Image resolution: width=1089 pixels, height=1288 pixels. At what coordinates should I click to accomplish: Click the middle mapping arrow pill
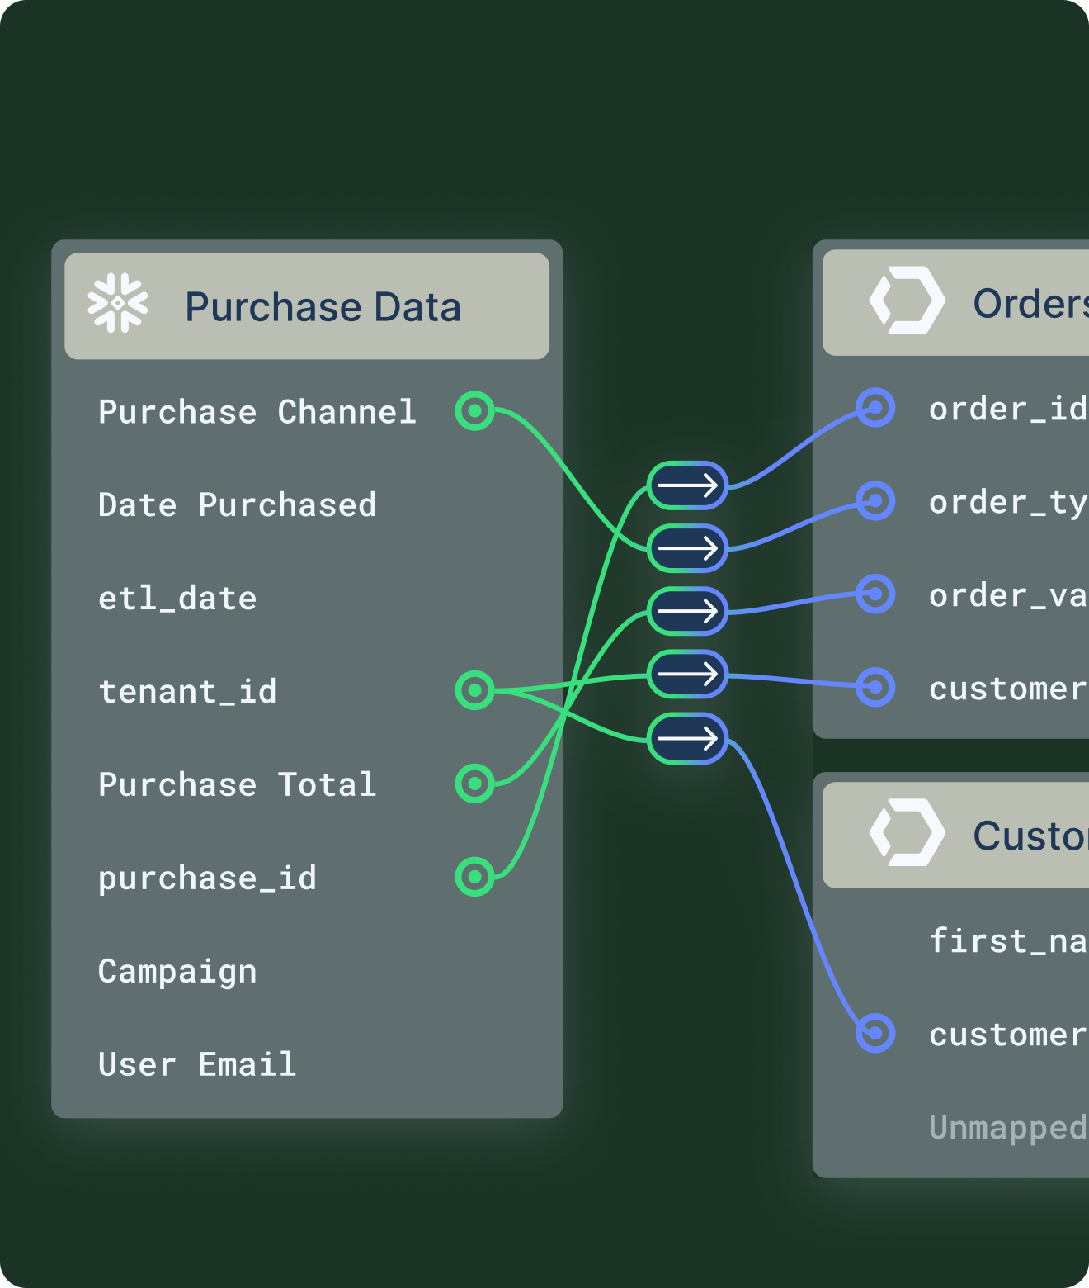point(687,611)
